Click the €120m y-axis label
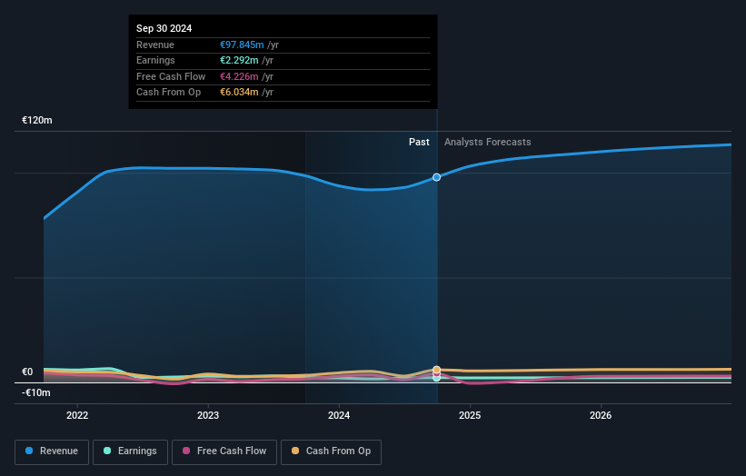The height and width of the screenshot is (476, 746). 37,120
